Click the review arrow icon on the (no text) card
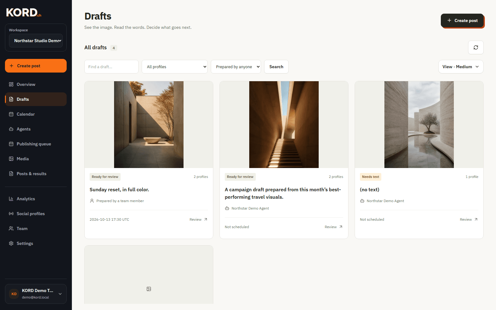 [476, 219]
